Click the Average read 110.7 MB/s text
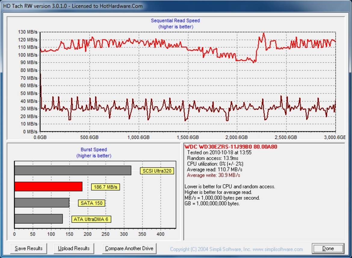Image resolution: width=352 pixels, height=258 pixels. tap(215, 169)
